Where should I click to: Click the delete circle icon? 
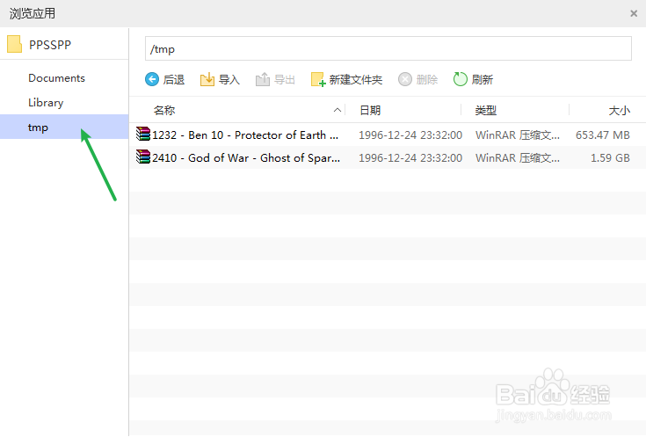(404, 79)
